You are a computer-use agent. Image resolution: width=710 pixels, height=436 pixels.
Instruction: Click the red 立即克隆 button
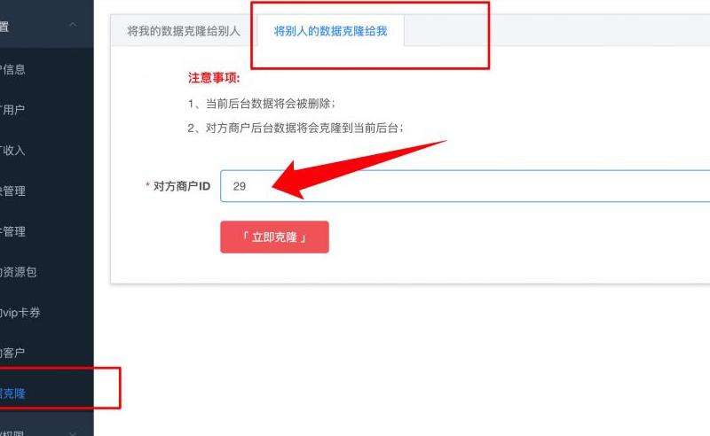(274, 237)
